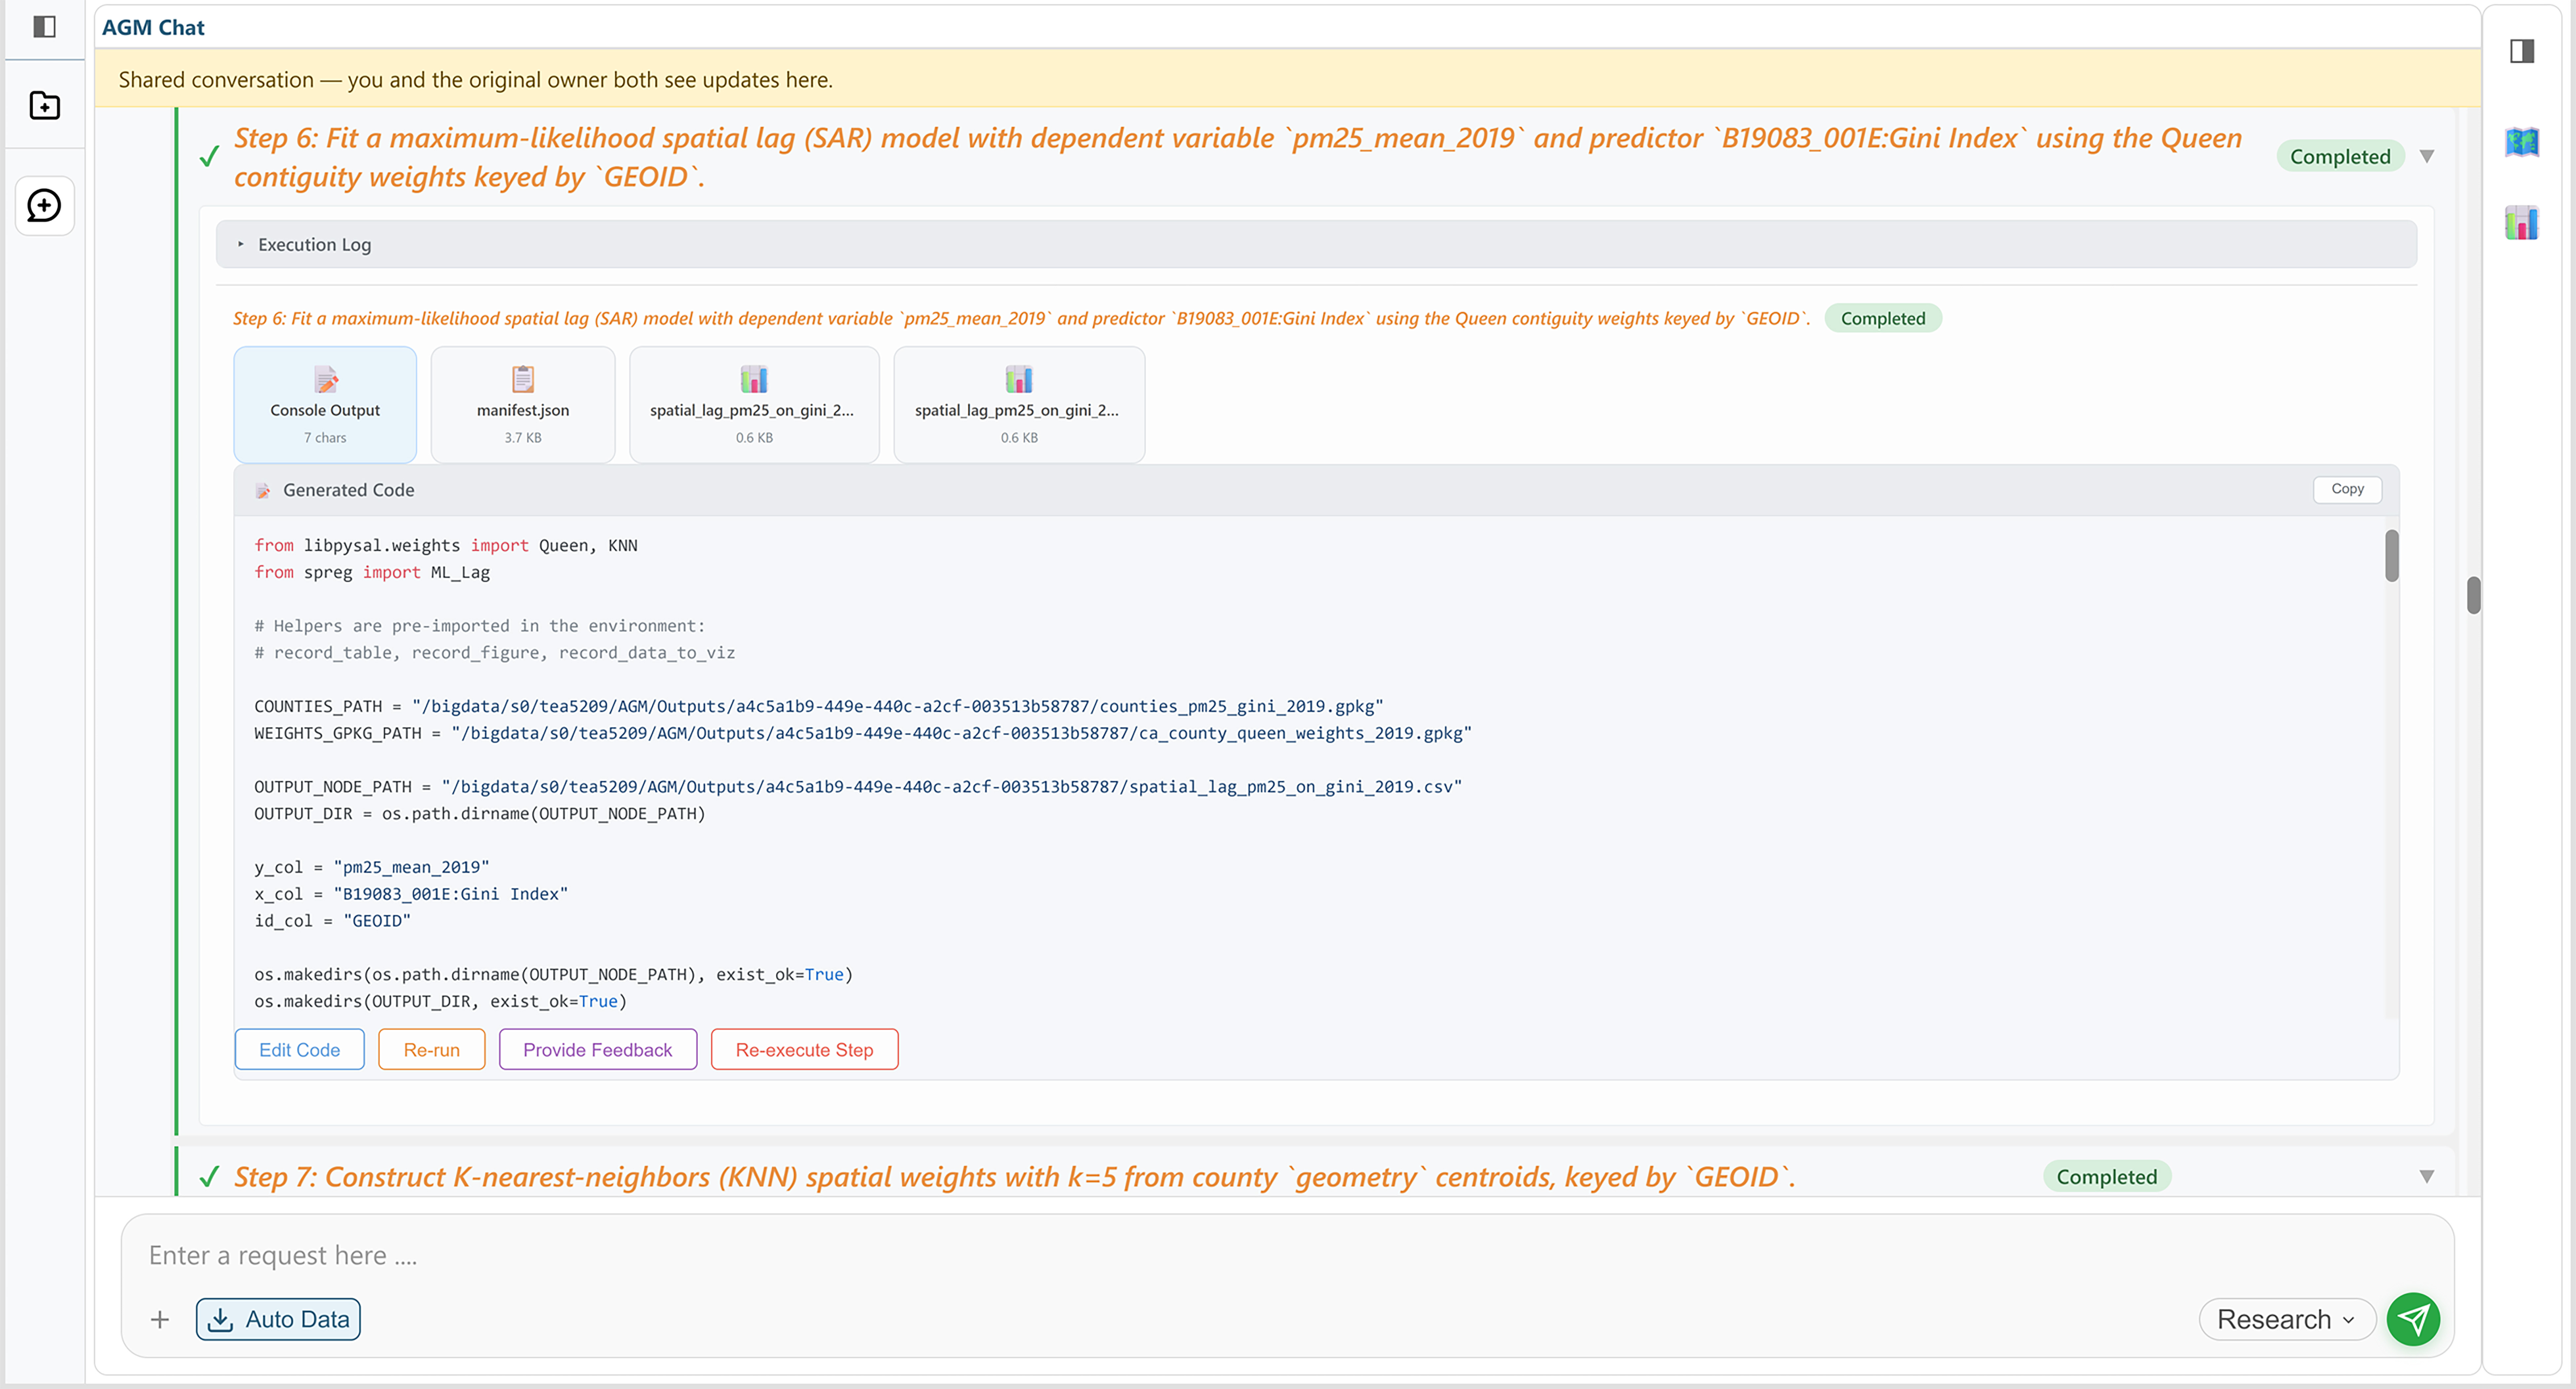2576x1389 pixels.
Task: Open the manifest.json output tab
Action: (523, 405)
